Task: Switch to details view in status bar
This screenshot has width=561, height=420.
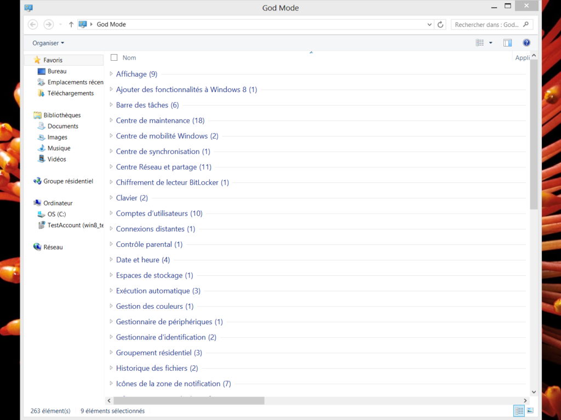Action: click(519, 411)
